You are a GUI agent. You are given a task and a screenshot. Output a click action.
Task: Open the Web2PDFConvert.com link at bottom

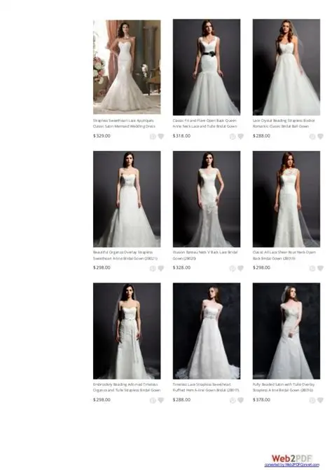292,464
